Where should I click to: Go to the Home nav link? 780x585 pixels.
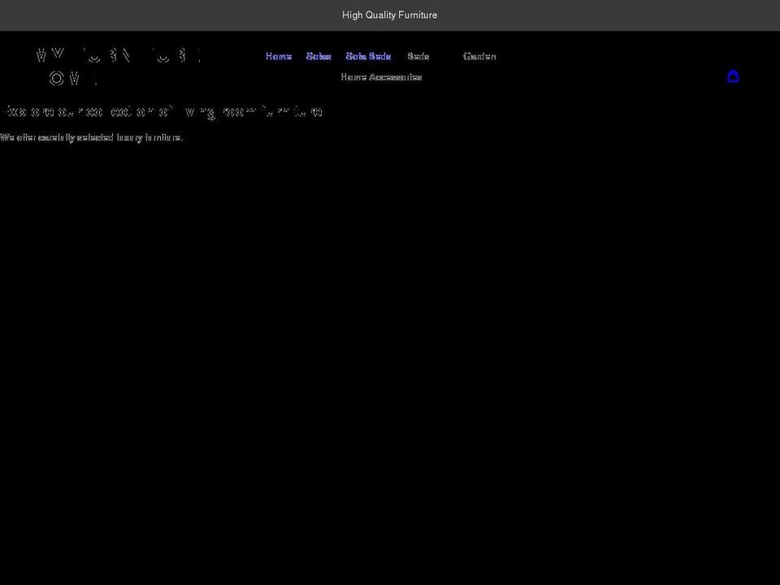[279, 56]
